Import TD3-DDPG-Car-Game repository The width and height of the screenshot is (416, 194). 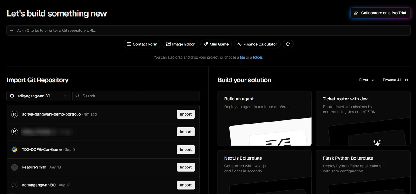pos(186,149)
